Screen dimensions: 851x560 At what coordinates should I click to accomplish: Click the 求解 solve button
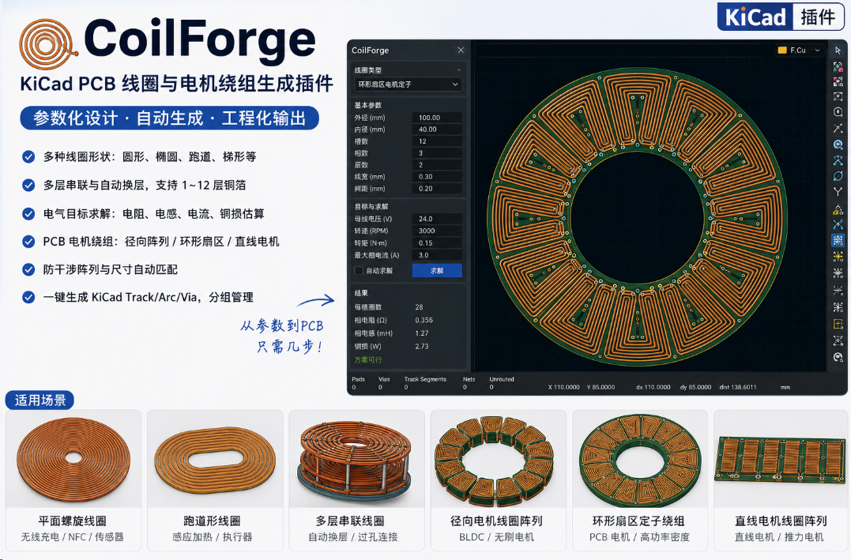coord(437,270)
